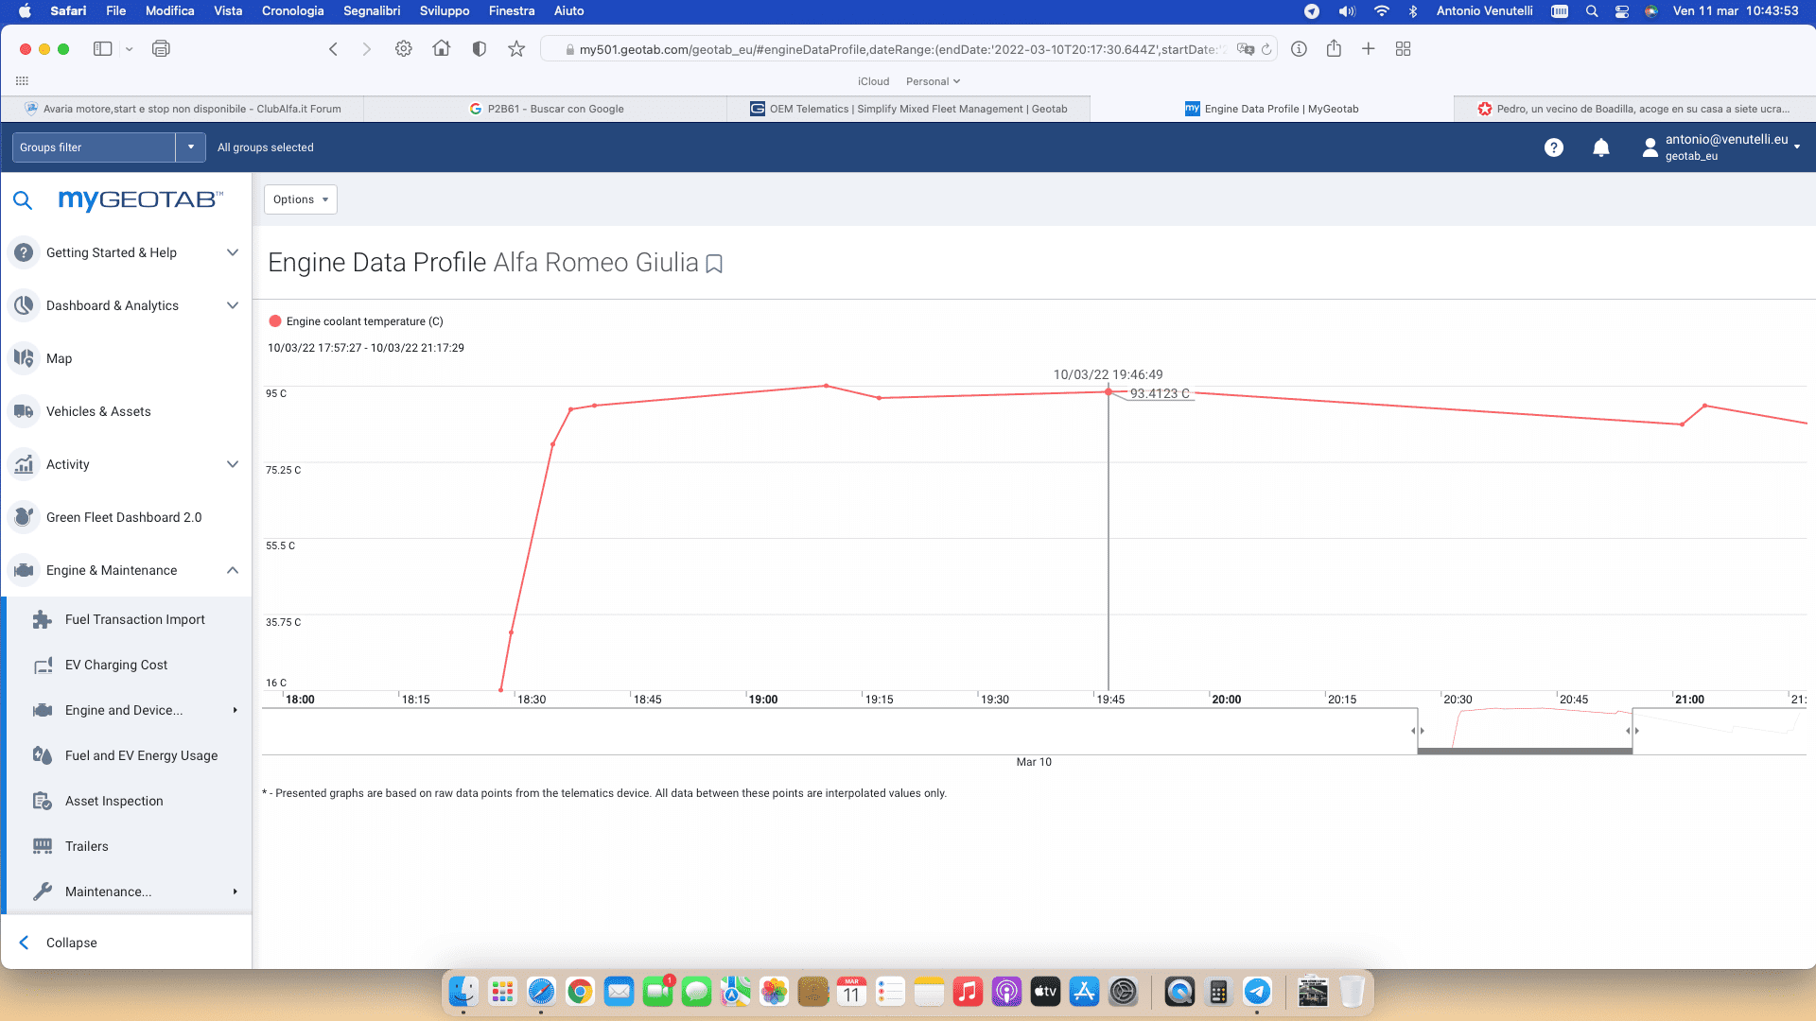Click the 19:46:49 data point on chart
Screen dimensions: 1816x1021
coord(1109,392)
